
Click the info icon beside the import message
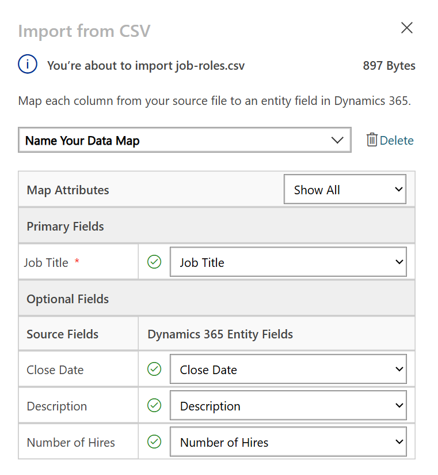coord(28,65)
